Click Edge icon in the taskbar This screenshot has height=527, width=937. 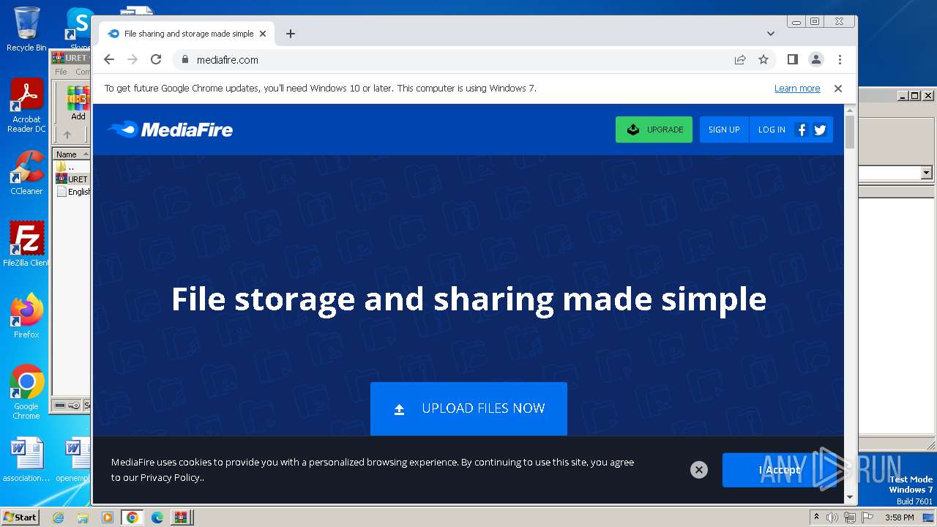coord(157,517)
